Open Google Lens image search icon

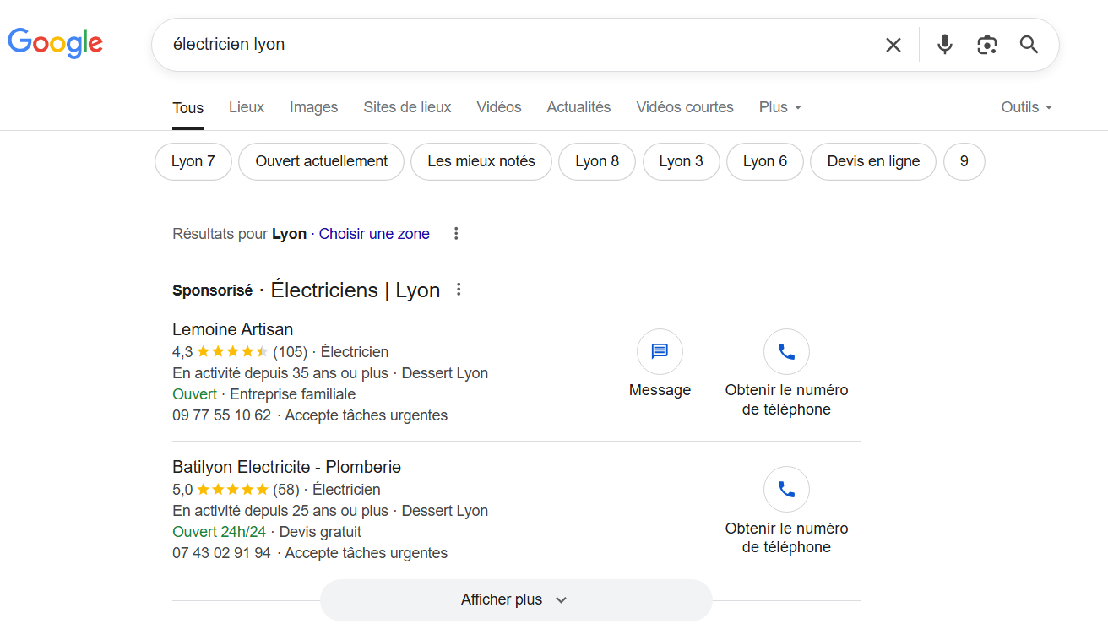986,45
